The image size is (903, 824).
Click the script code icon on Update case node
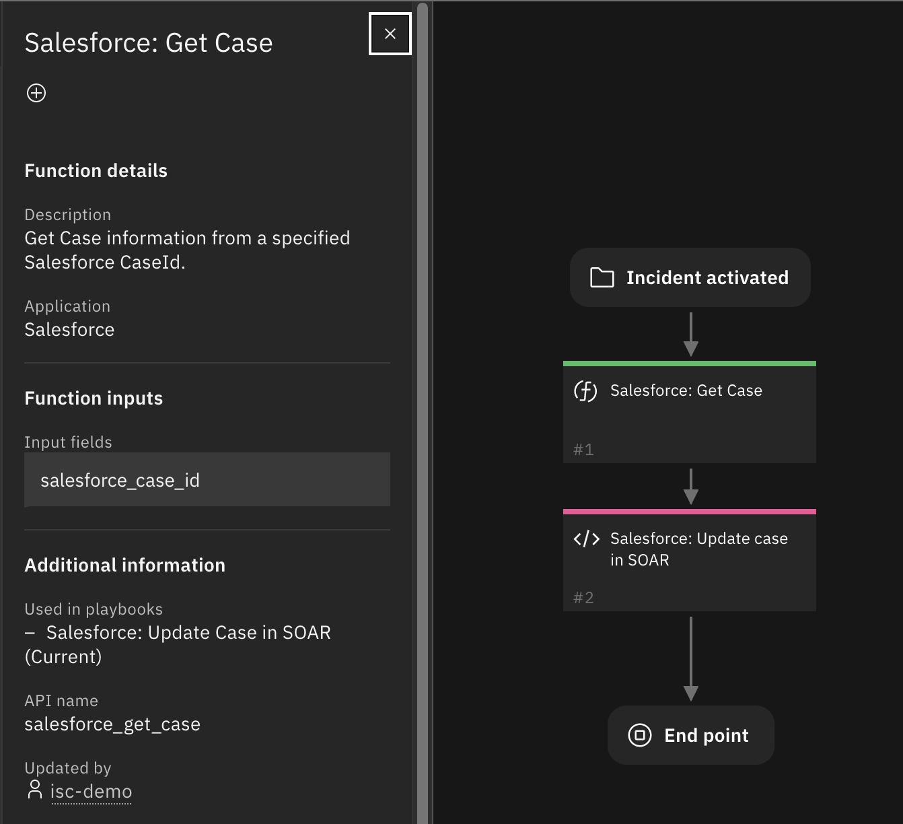[x=586, y=539]
